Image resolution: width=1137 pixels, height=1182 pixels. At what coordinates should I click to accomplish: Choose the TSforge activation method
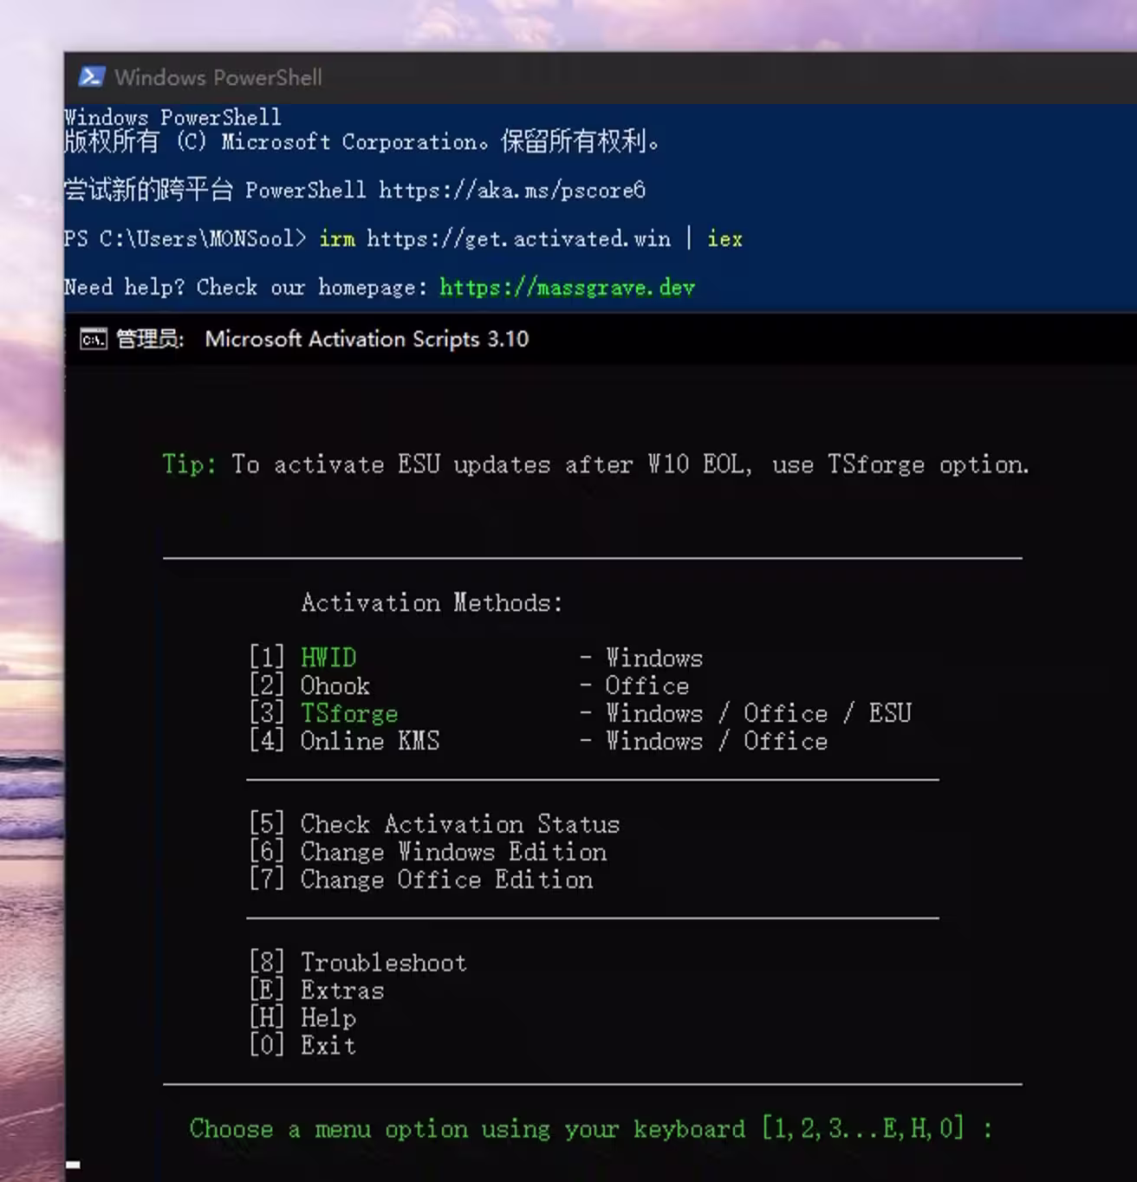[348, 713]
